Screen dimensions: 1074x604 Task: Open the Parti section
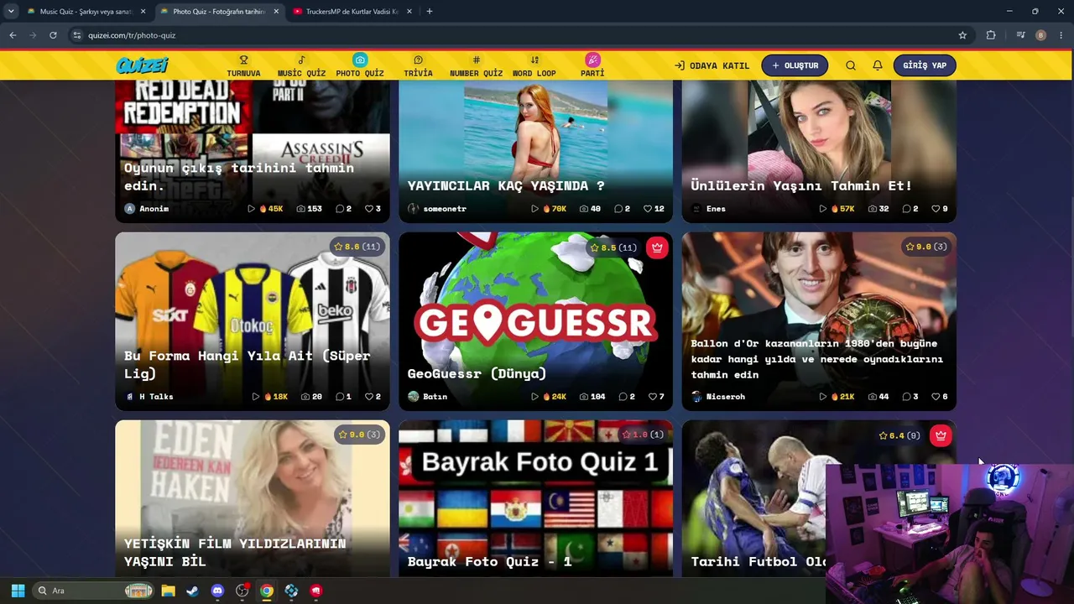pos(592,65)
